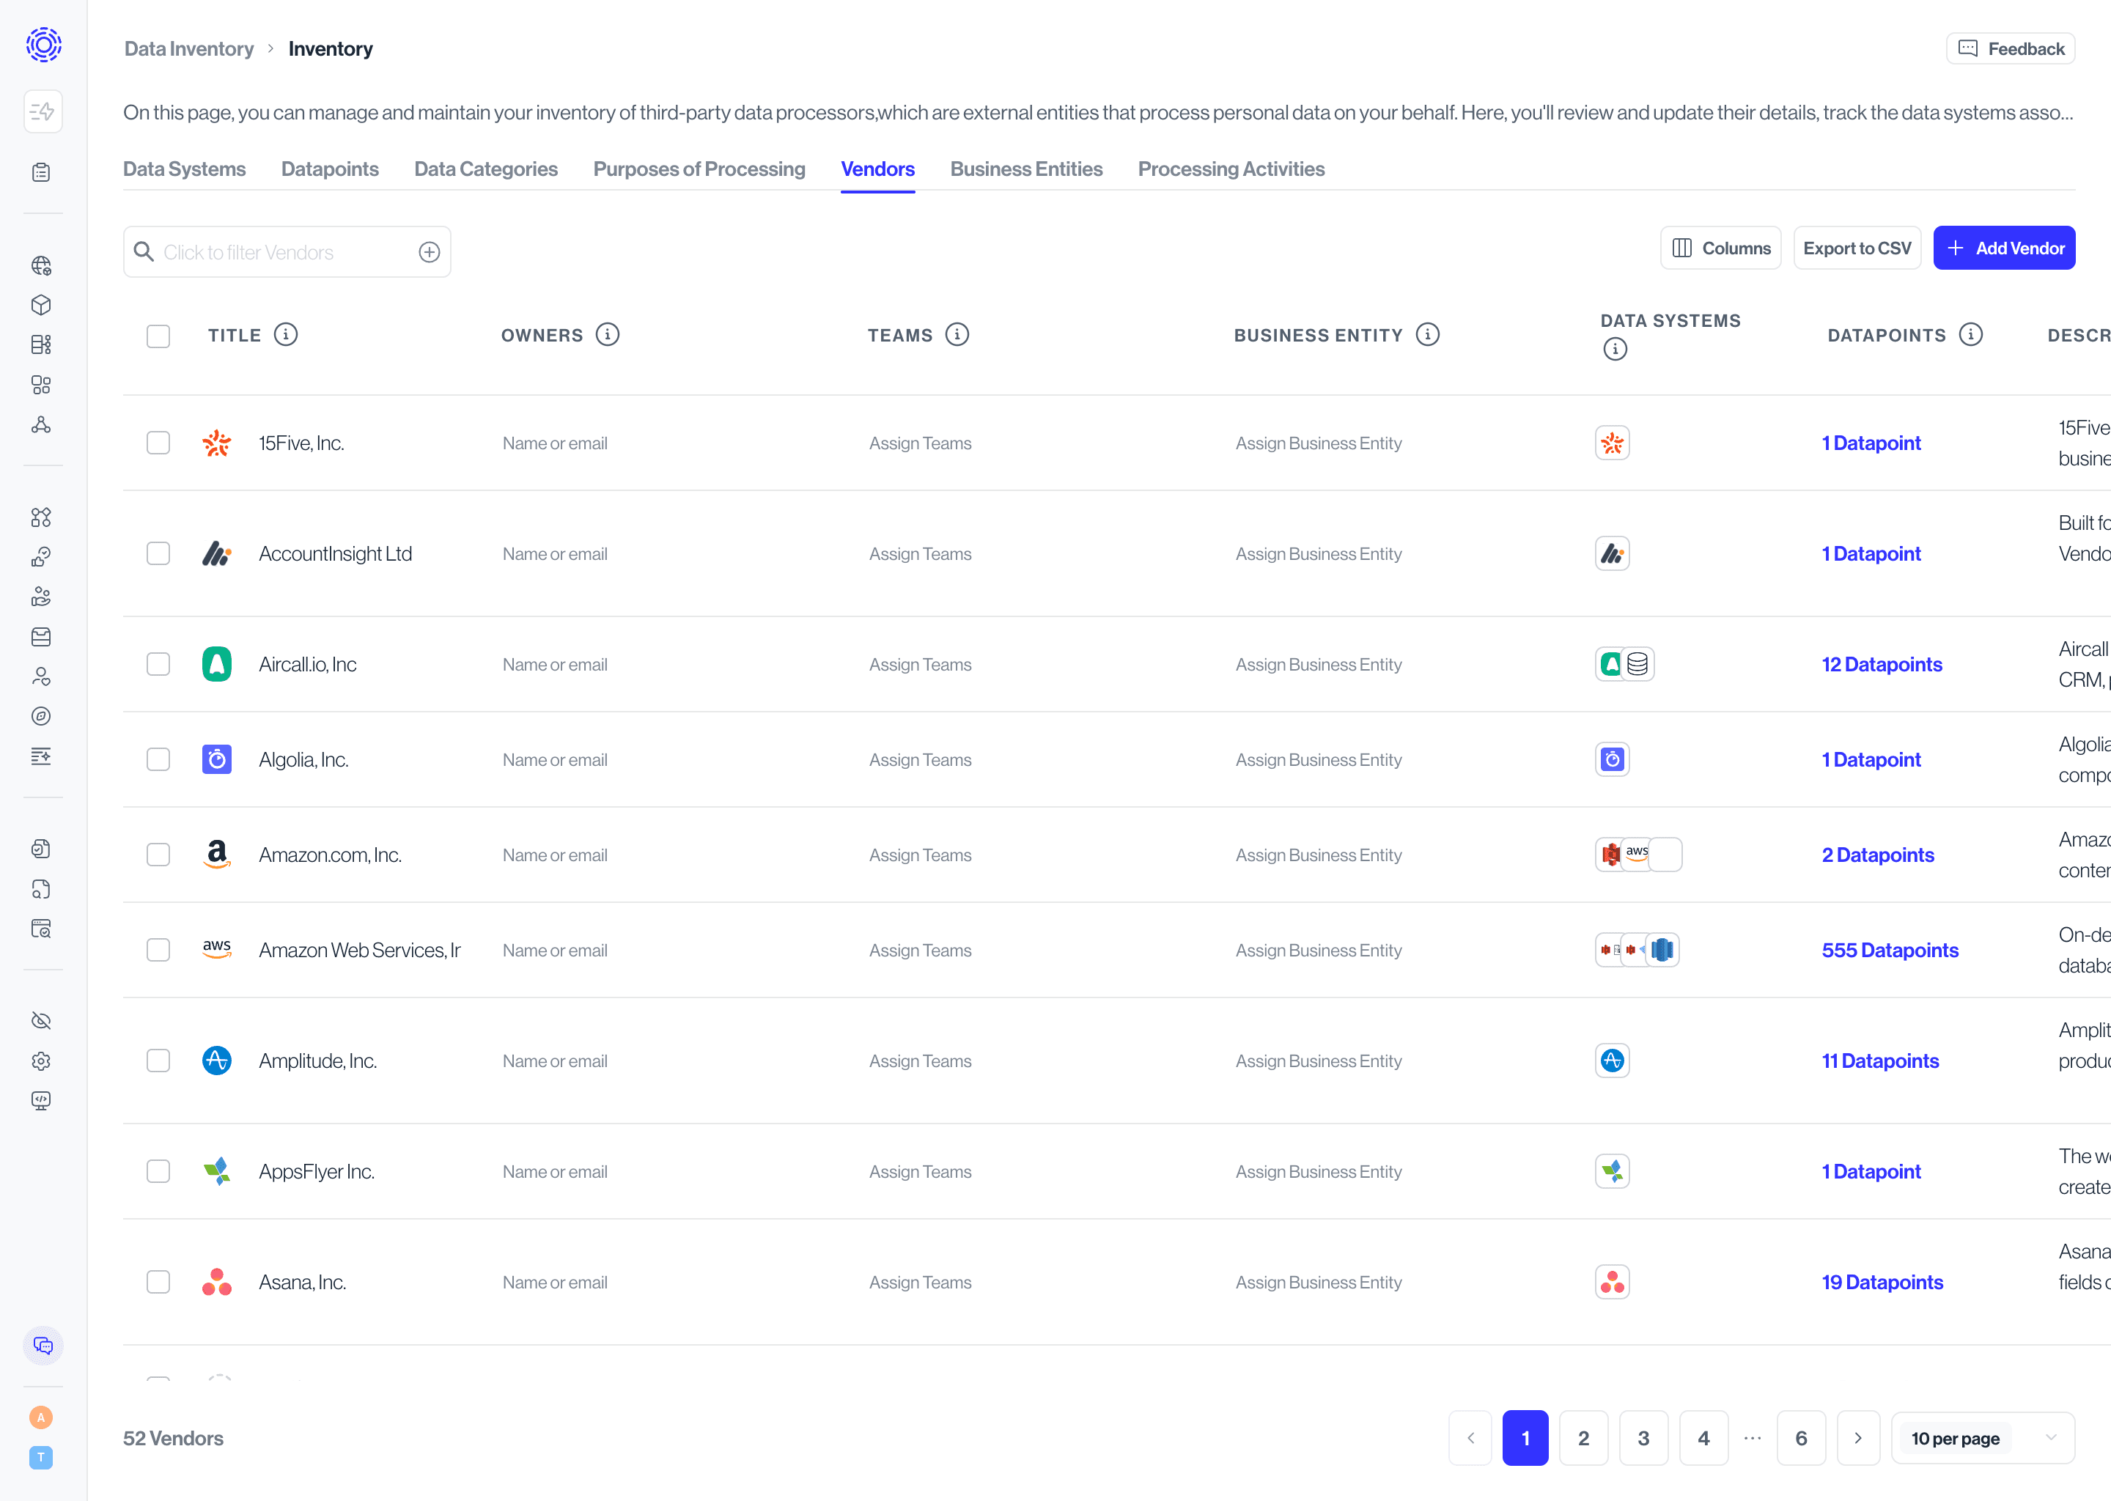The height and width of the screenshot is (1501, 2111).
Task: Switch to Data Categories tab
Action: coord(485,169)
